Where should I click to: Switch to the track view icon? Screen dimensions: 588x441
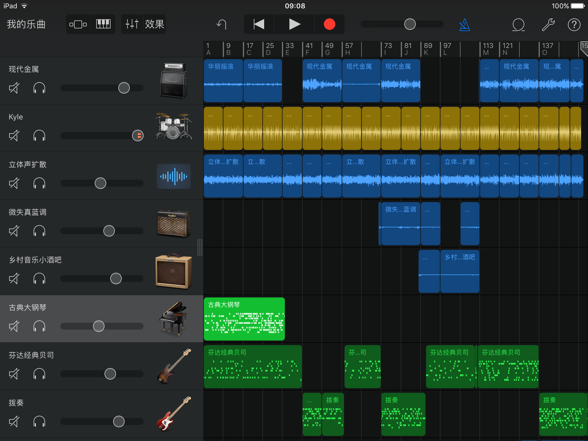pyautogui.click(x=78, y=24)
